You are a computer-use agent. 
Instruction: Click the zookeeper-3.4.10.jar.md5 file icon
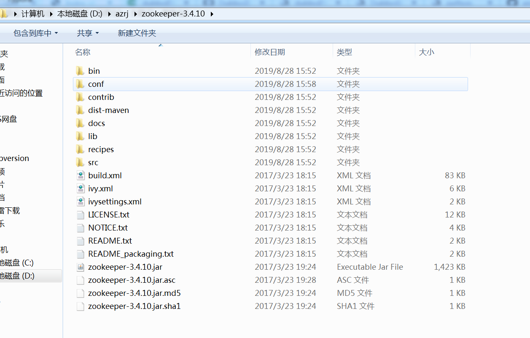(x=80, y=293)
